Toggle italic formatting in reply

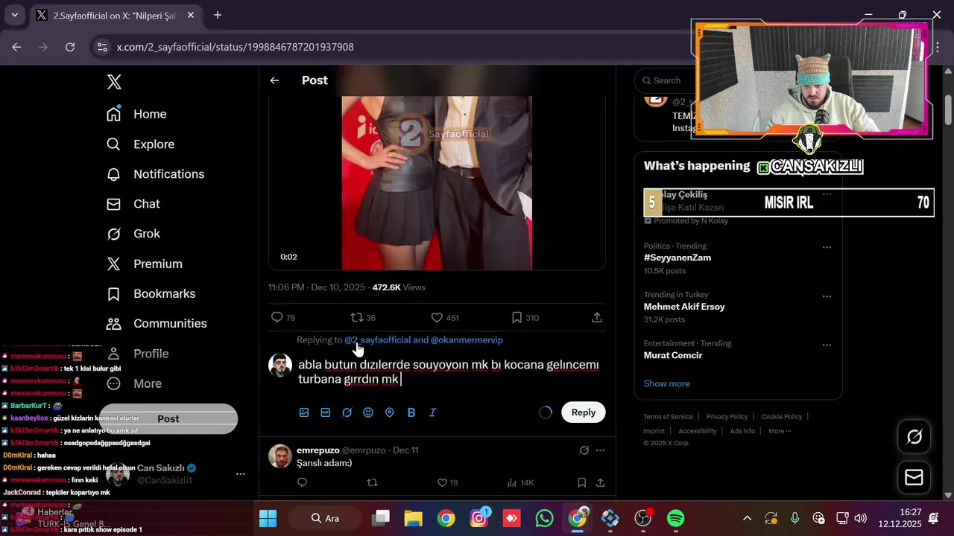pyautogui.click(x=432, y=412)
